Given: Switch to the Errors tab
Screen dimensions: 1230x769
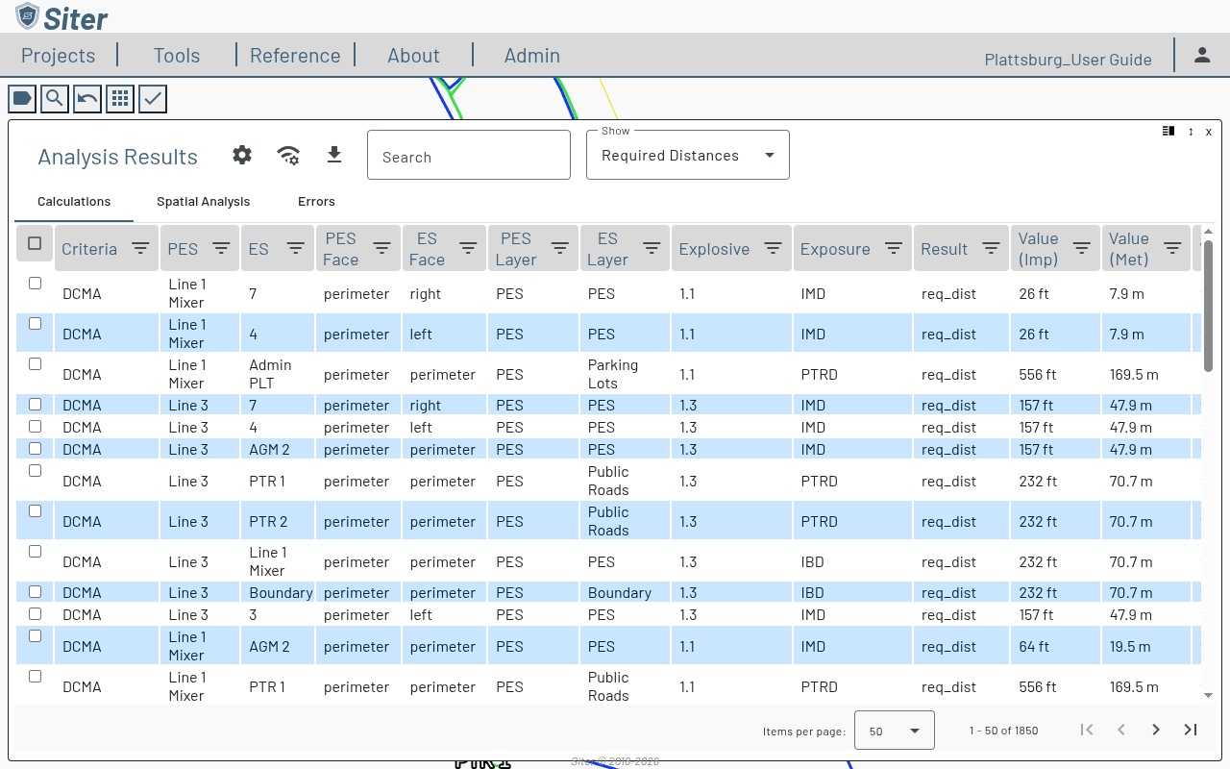Looking at the screenshot, I should click(316, 202).
